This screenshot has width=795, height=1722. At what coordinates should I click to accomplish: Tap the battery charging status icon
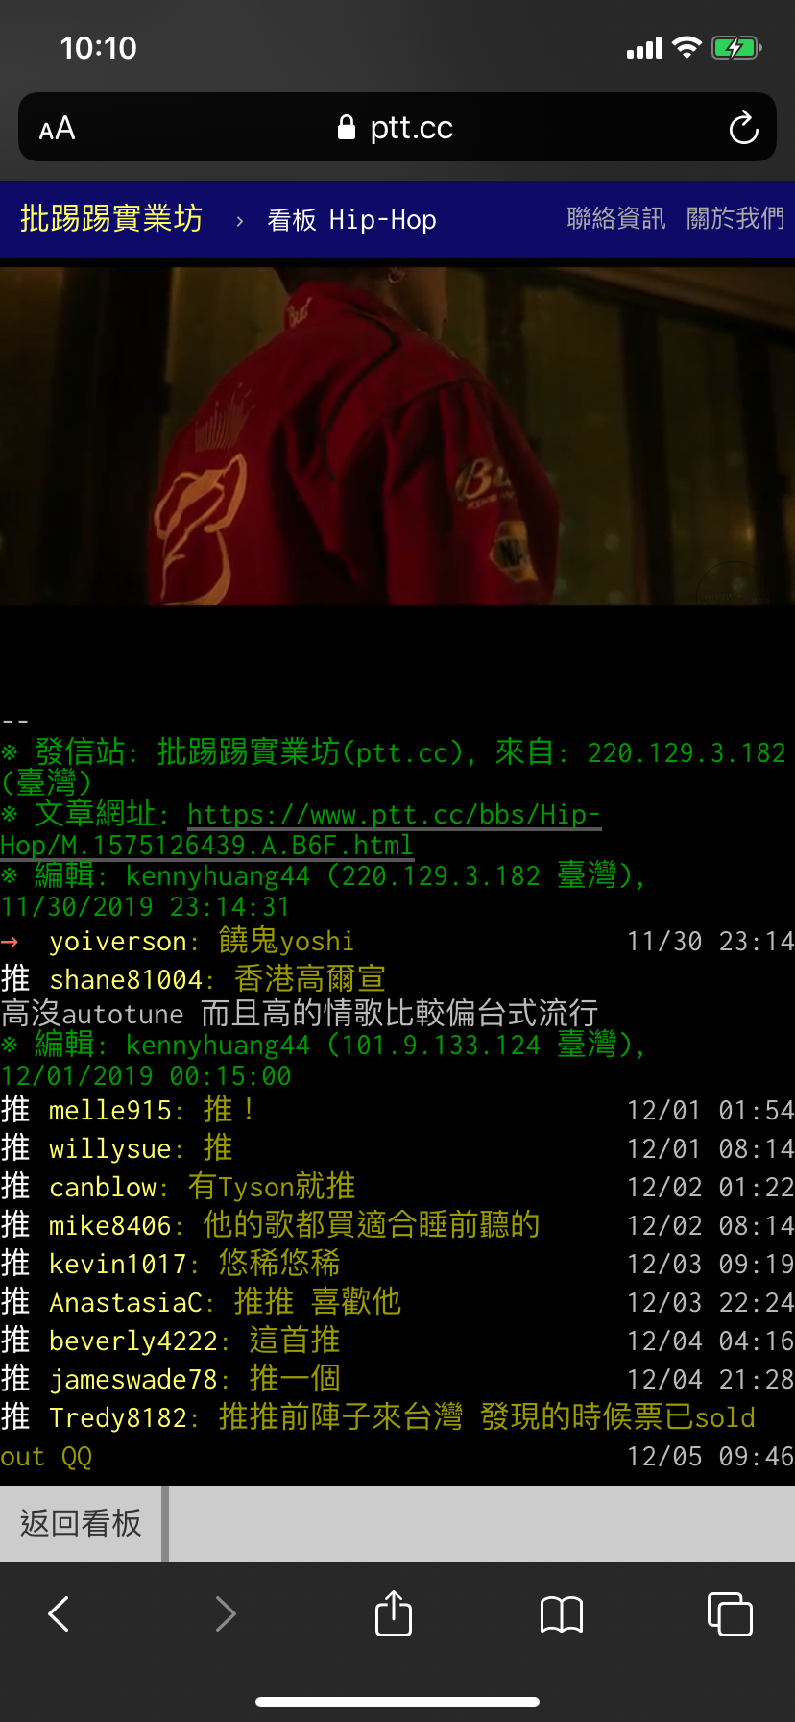pyautogui.click(x=736, y=47)
